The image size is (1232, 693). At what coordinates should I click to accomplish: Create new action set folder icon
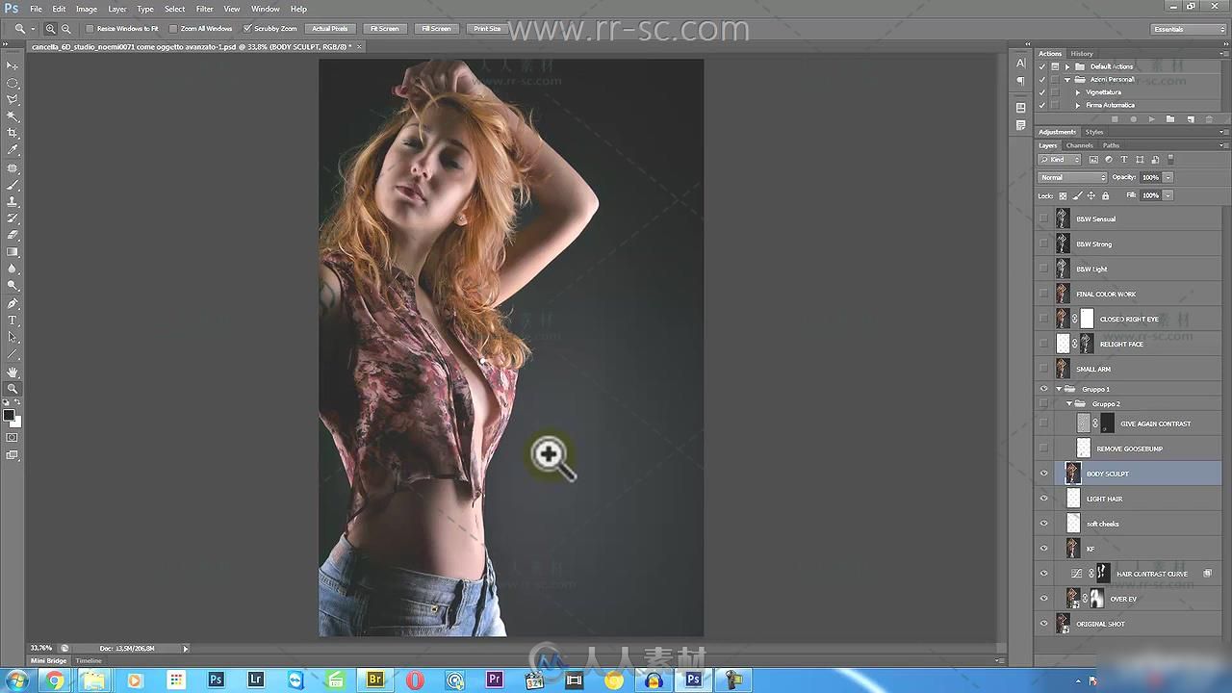point(1170,119)
